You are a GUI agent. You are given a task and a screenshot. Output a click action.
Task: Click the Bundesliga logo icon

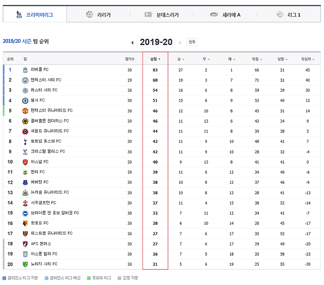(x=148, y=14)
